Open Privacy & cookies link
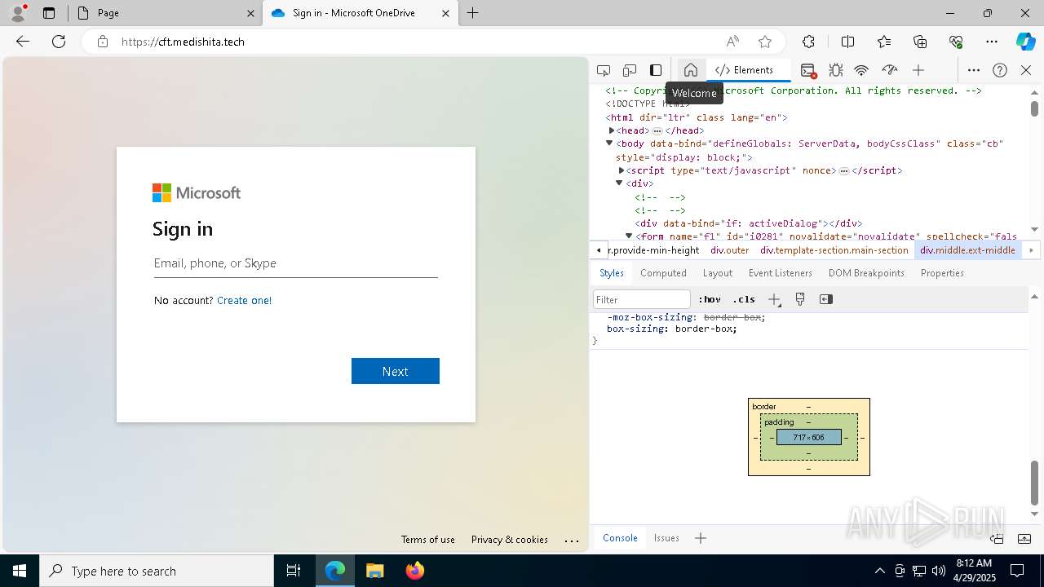The width and height of the screenshot is (1044, 587). 510,540
